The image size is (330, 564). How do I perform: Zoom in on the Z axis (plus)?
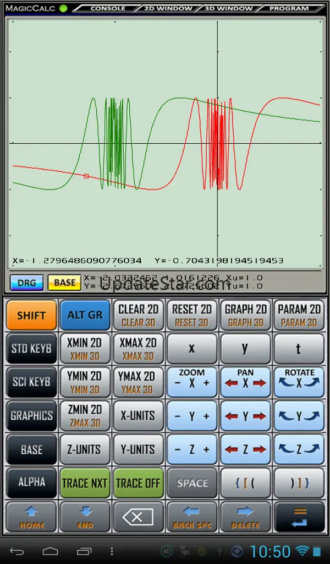(206, 449)
